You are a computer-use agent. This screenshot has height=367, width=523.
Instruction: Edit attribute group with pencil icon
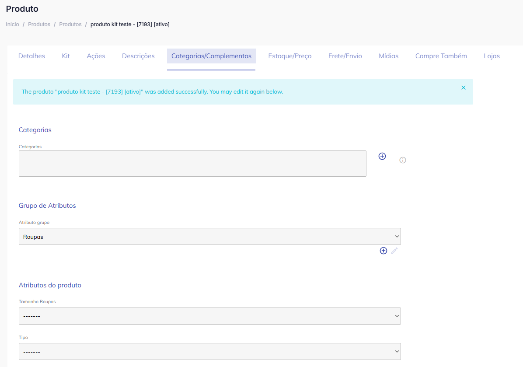[x=394, y=251]
